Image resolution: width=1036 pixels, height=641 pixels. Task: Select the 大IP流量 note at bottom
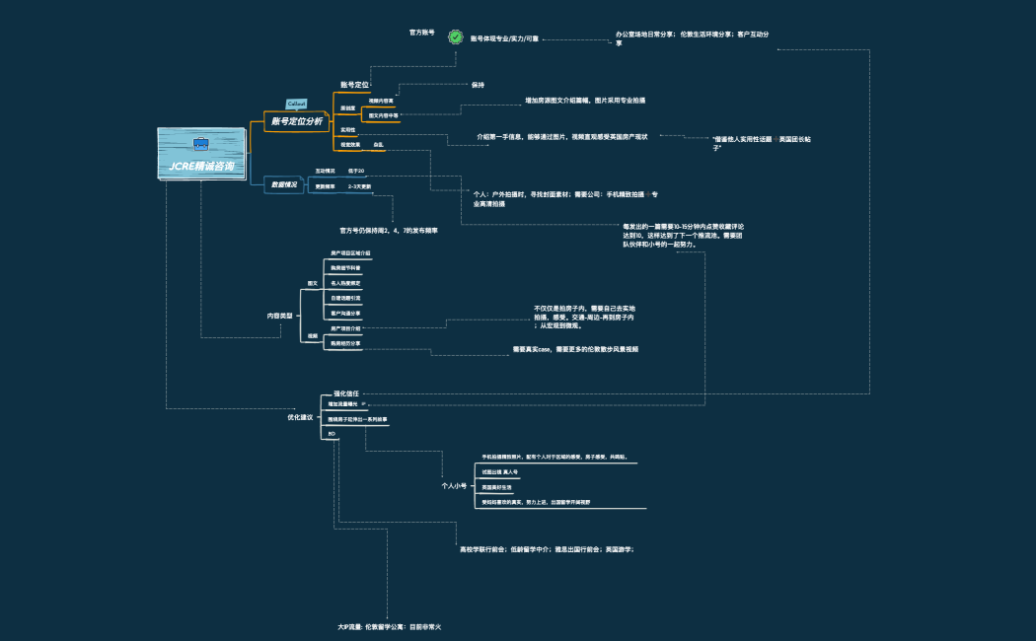[x=389, y=626]
